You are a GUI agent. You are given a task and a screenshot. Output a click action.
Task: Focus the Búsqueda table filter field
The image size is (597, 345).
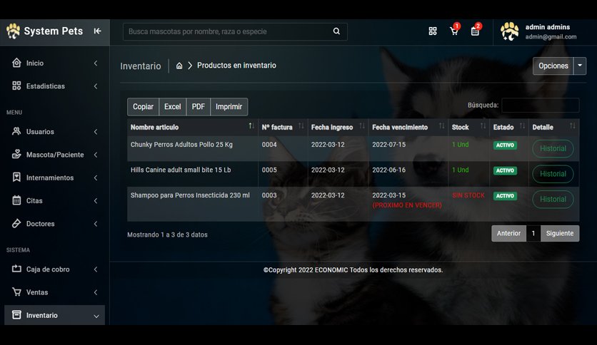coord(541,105)
